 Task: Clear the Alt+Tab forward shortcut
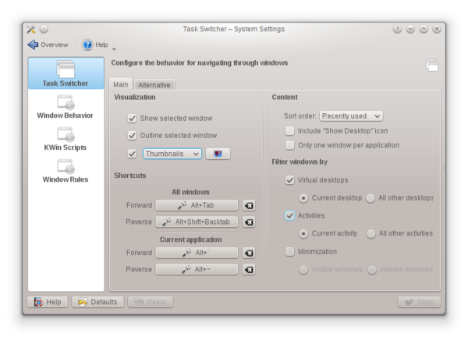(248, 206)
